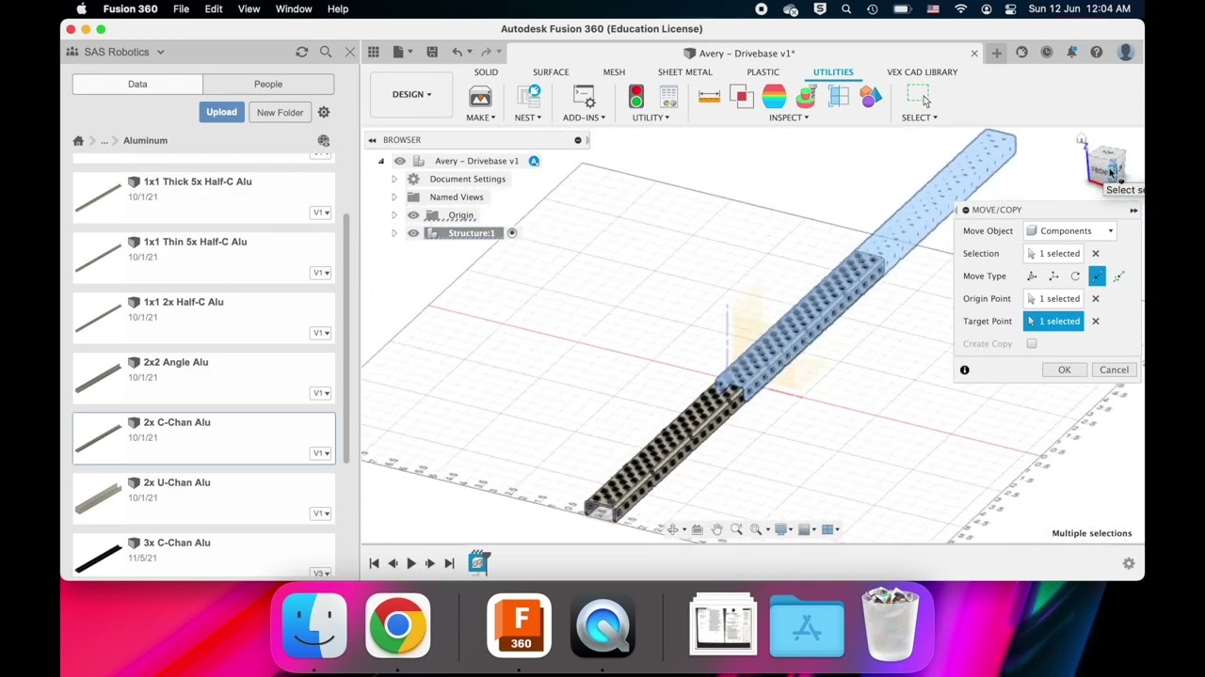Screen dimensions: 1205x677
Task: Create a New Folder
Action: [x=280, y=113]
